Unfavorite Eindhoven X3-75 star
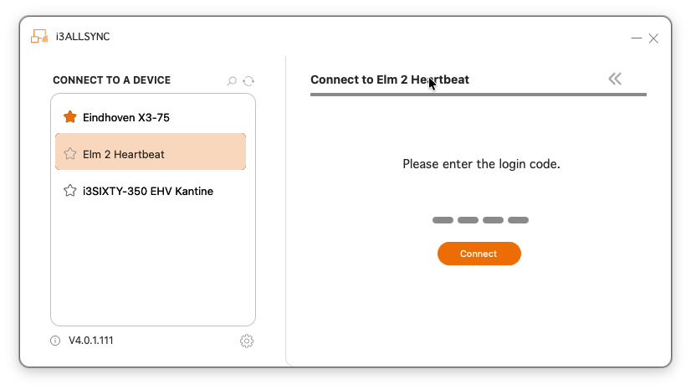Viewport: 691px width, 390px height. 70,117
